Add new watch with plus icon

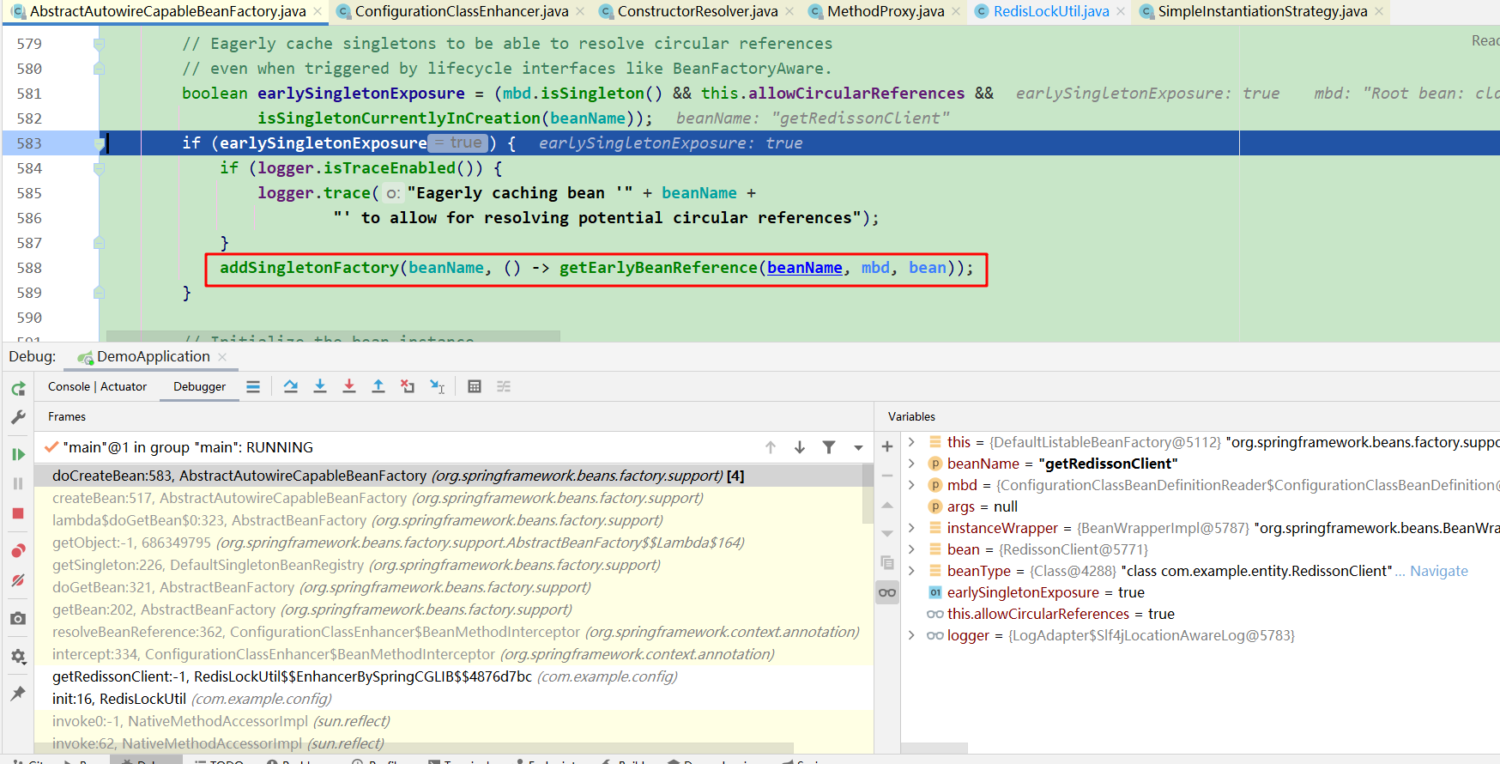point(887,446)
